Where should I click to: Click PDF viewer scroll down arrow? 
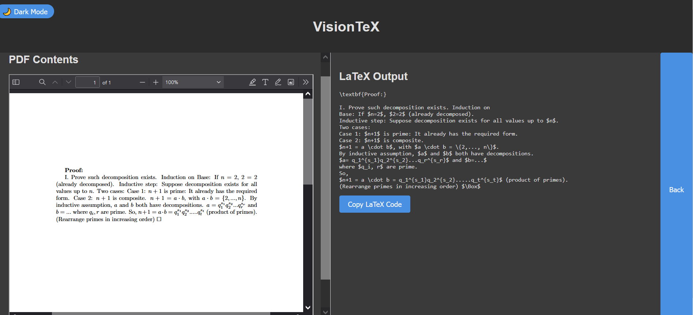(x=308, y=307)
